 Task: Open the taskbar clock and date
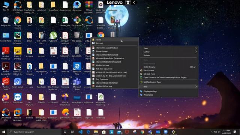coord(226,132)
